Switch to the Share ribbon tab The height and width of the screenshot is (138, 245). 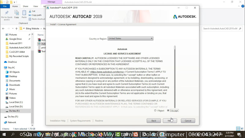25,6
